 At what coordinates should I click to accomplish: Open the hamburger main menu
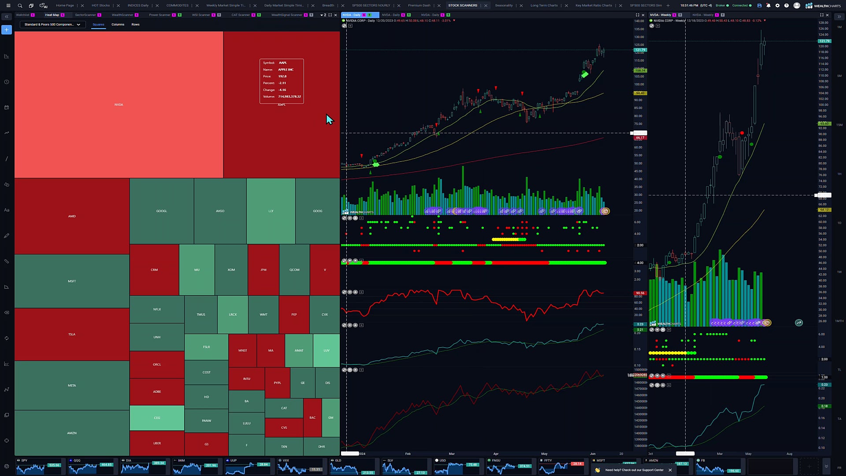(x=8, y=6)
